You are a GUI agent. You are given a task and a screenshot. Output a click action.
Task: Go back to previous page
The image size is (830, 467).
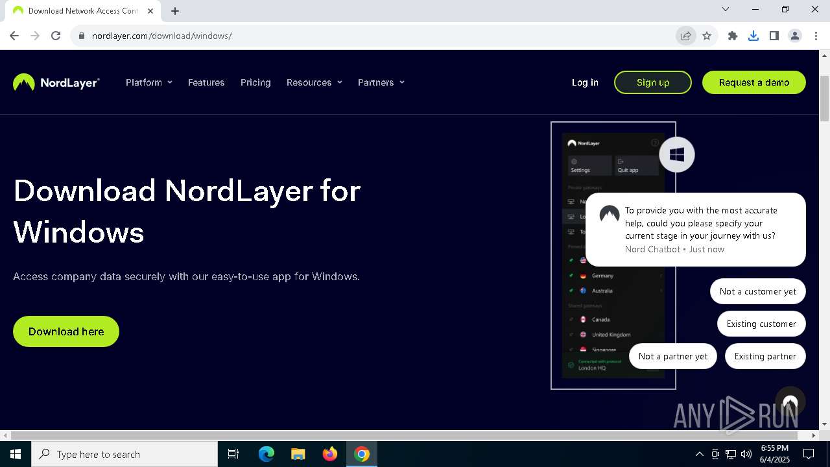point(14,36)
